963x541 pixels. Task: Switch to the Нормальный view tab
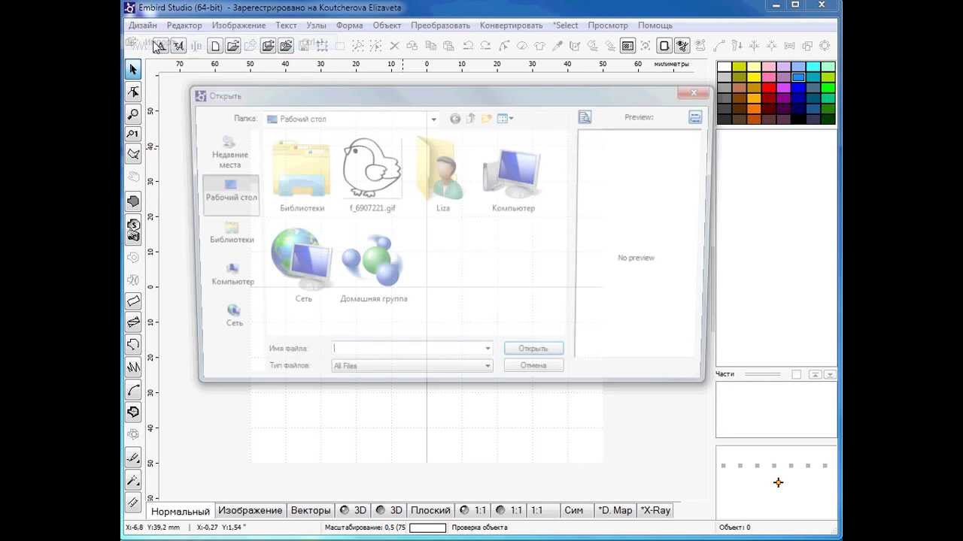pos(181,511)
